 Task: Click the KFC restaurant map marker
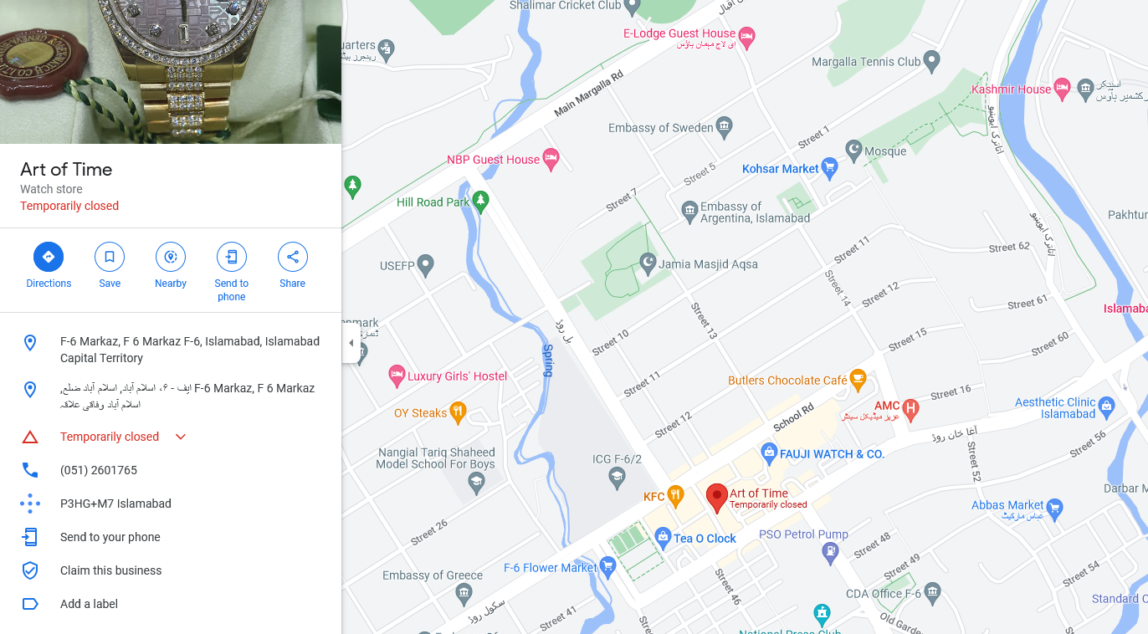point(676,496)
